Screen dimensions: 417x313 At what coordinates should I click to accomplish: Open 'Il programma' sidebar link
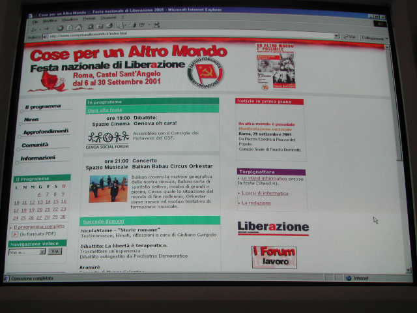click(43, 107)
